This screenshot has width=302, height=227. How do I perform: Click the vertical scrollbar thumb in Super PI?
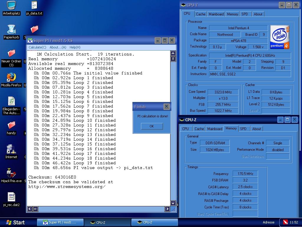[173, 59]
